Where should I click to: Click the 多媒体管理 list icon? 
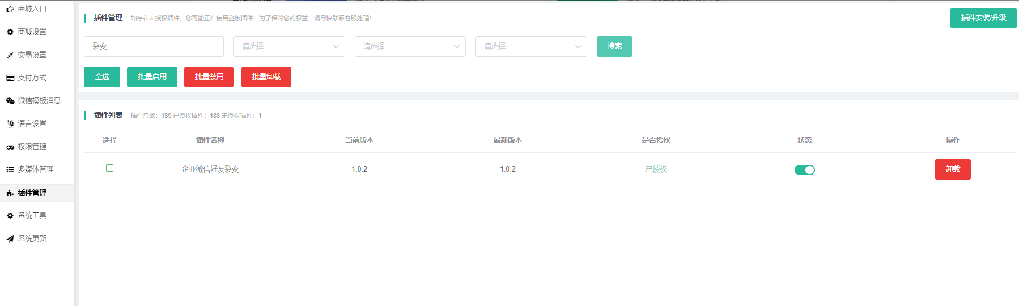tap(10, 169)
